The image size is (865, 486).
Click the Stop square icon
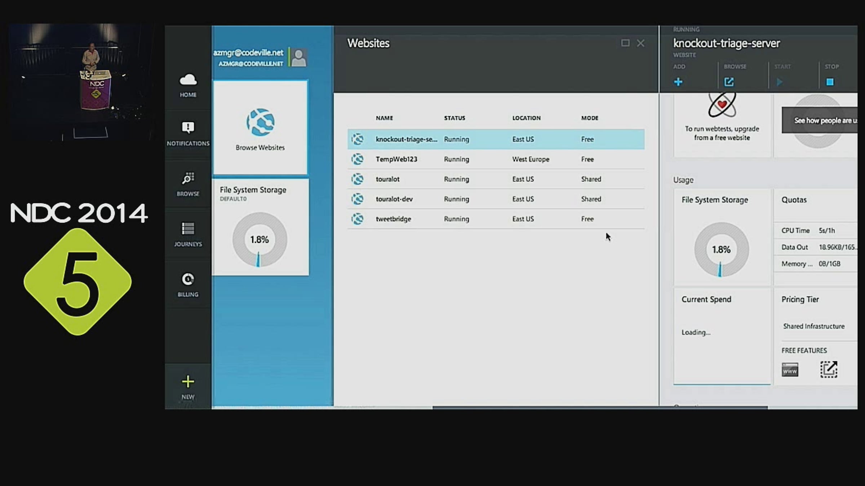point(830,82)
